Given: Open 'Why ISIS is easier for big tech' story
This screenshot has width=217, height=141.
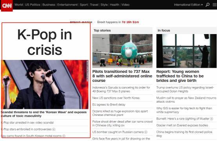Looking at the screenshot, I should 184,110.
